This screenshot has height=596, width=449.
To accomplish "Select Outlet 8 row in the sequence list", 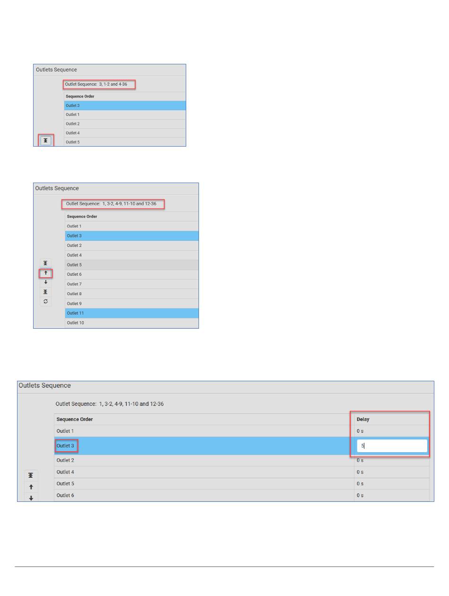I will click(x=131, y=294).
